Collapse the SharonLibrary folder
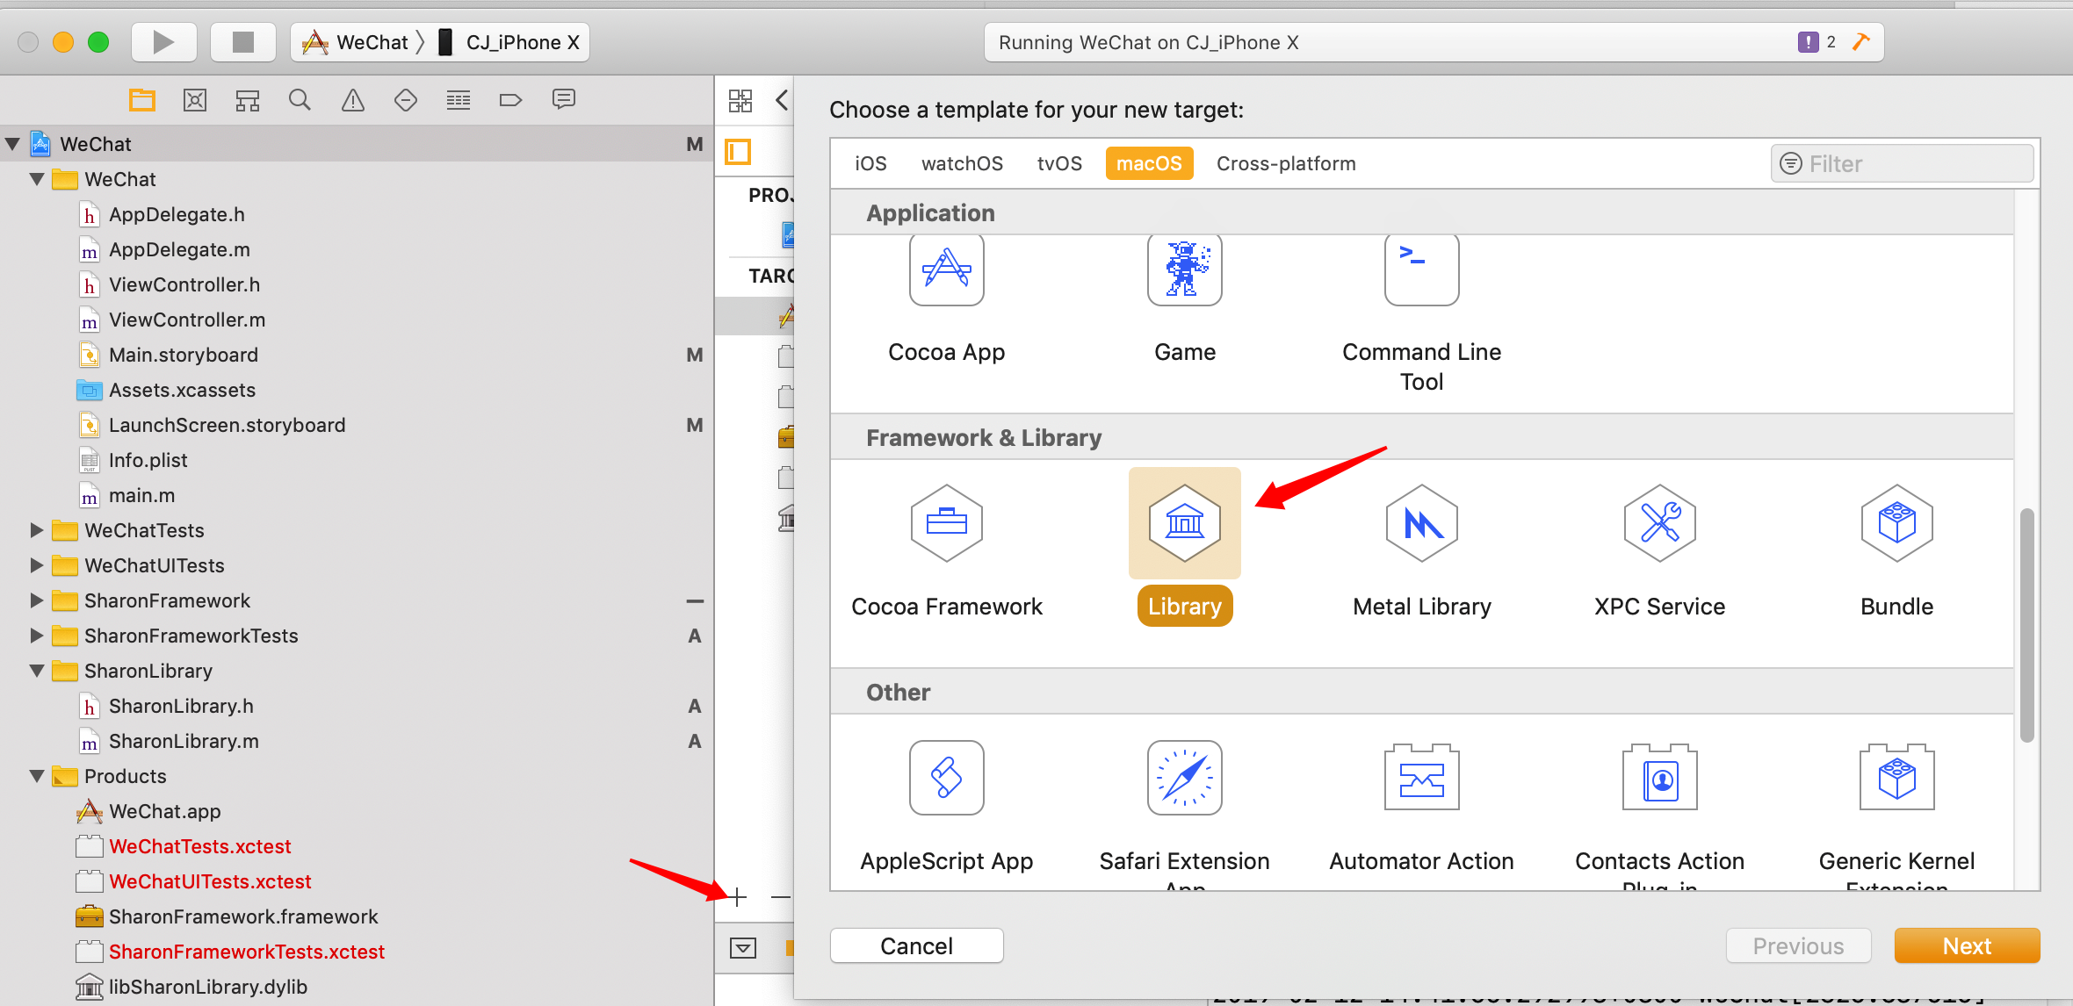Screen dimensions: 2073x1006 coord(37,671)
